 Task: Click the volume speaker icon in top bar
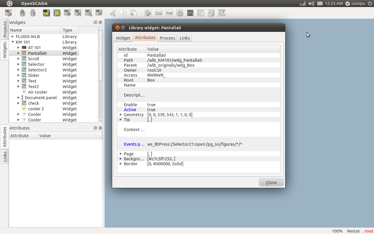311,4
